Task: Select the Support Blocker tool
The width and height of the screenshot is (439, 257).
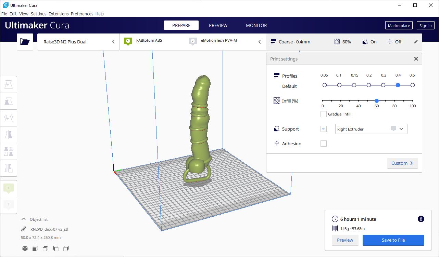Action: click(9, 168)
